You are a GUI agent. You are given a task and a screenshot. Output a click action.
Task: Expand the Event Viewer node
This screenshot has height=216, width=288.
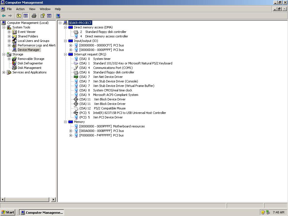click(x=9, y=32)
